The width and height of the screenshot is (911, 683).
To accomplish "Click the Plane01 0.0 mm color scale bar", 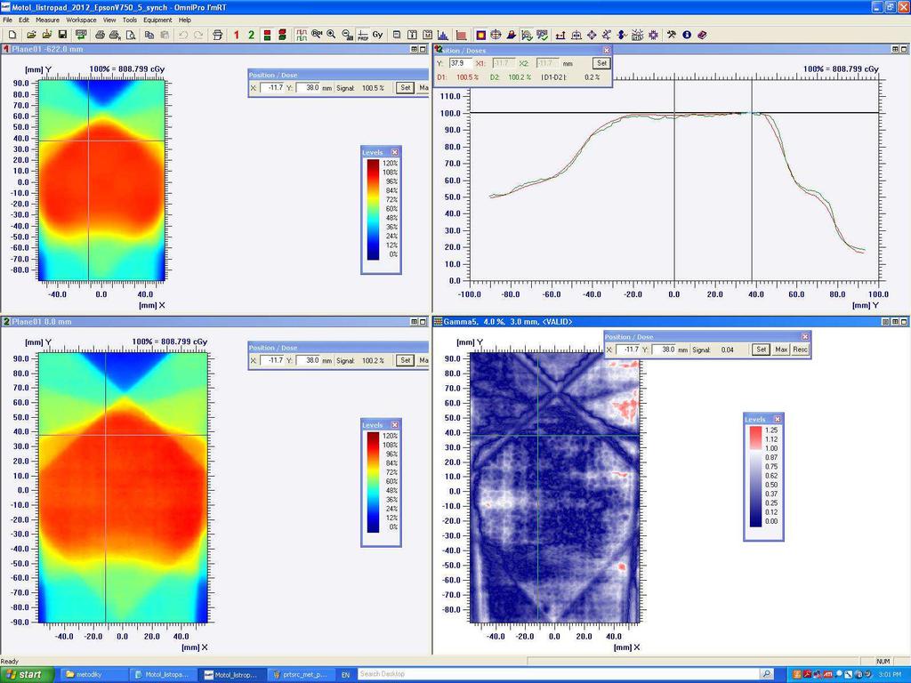I will tap(373, 482).
